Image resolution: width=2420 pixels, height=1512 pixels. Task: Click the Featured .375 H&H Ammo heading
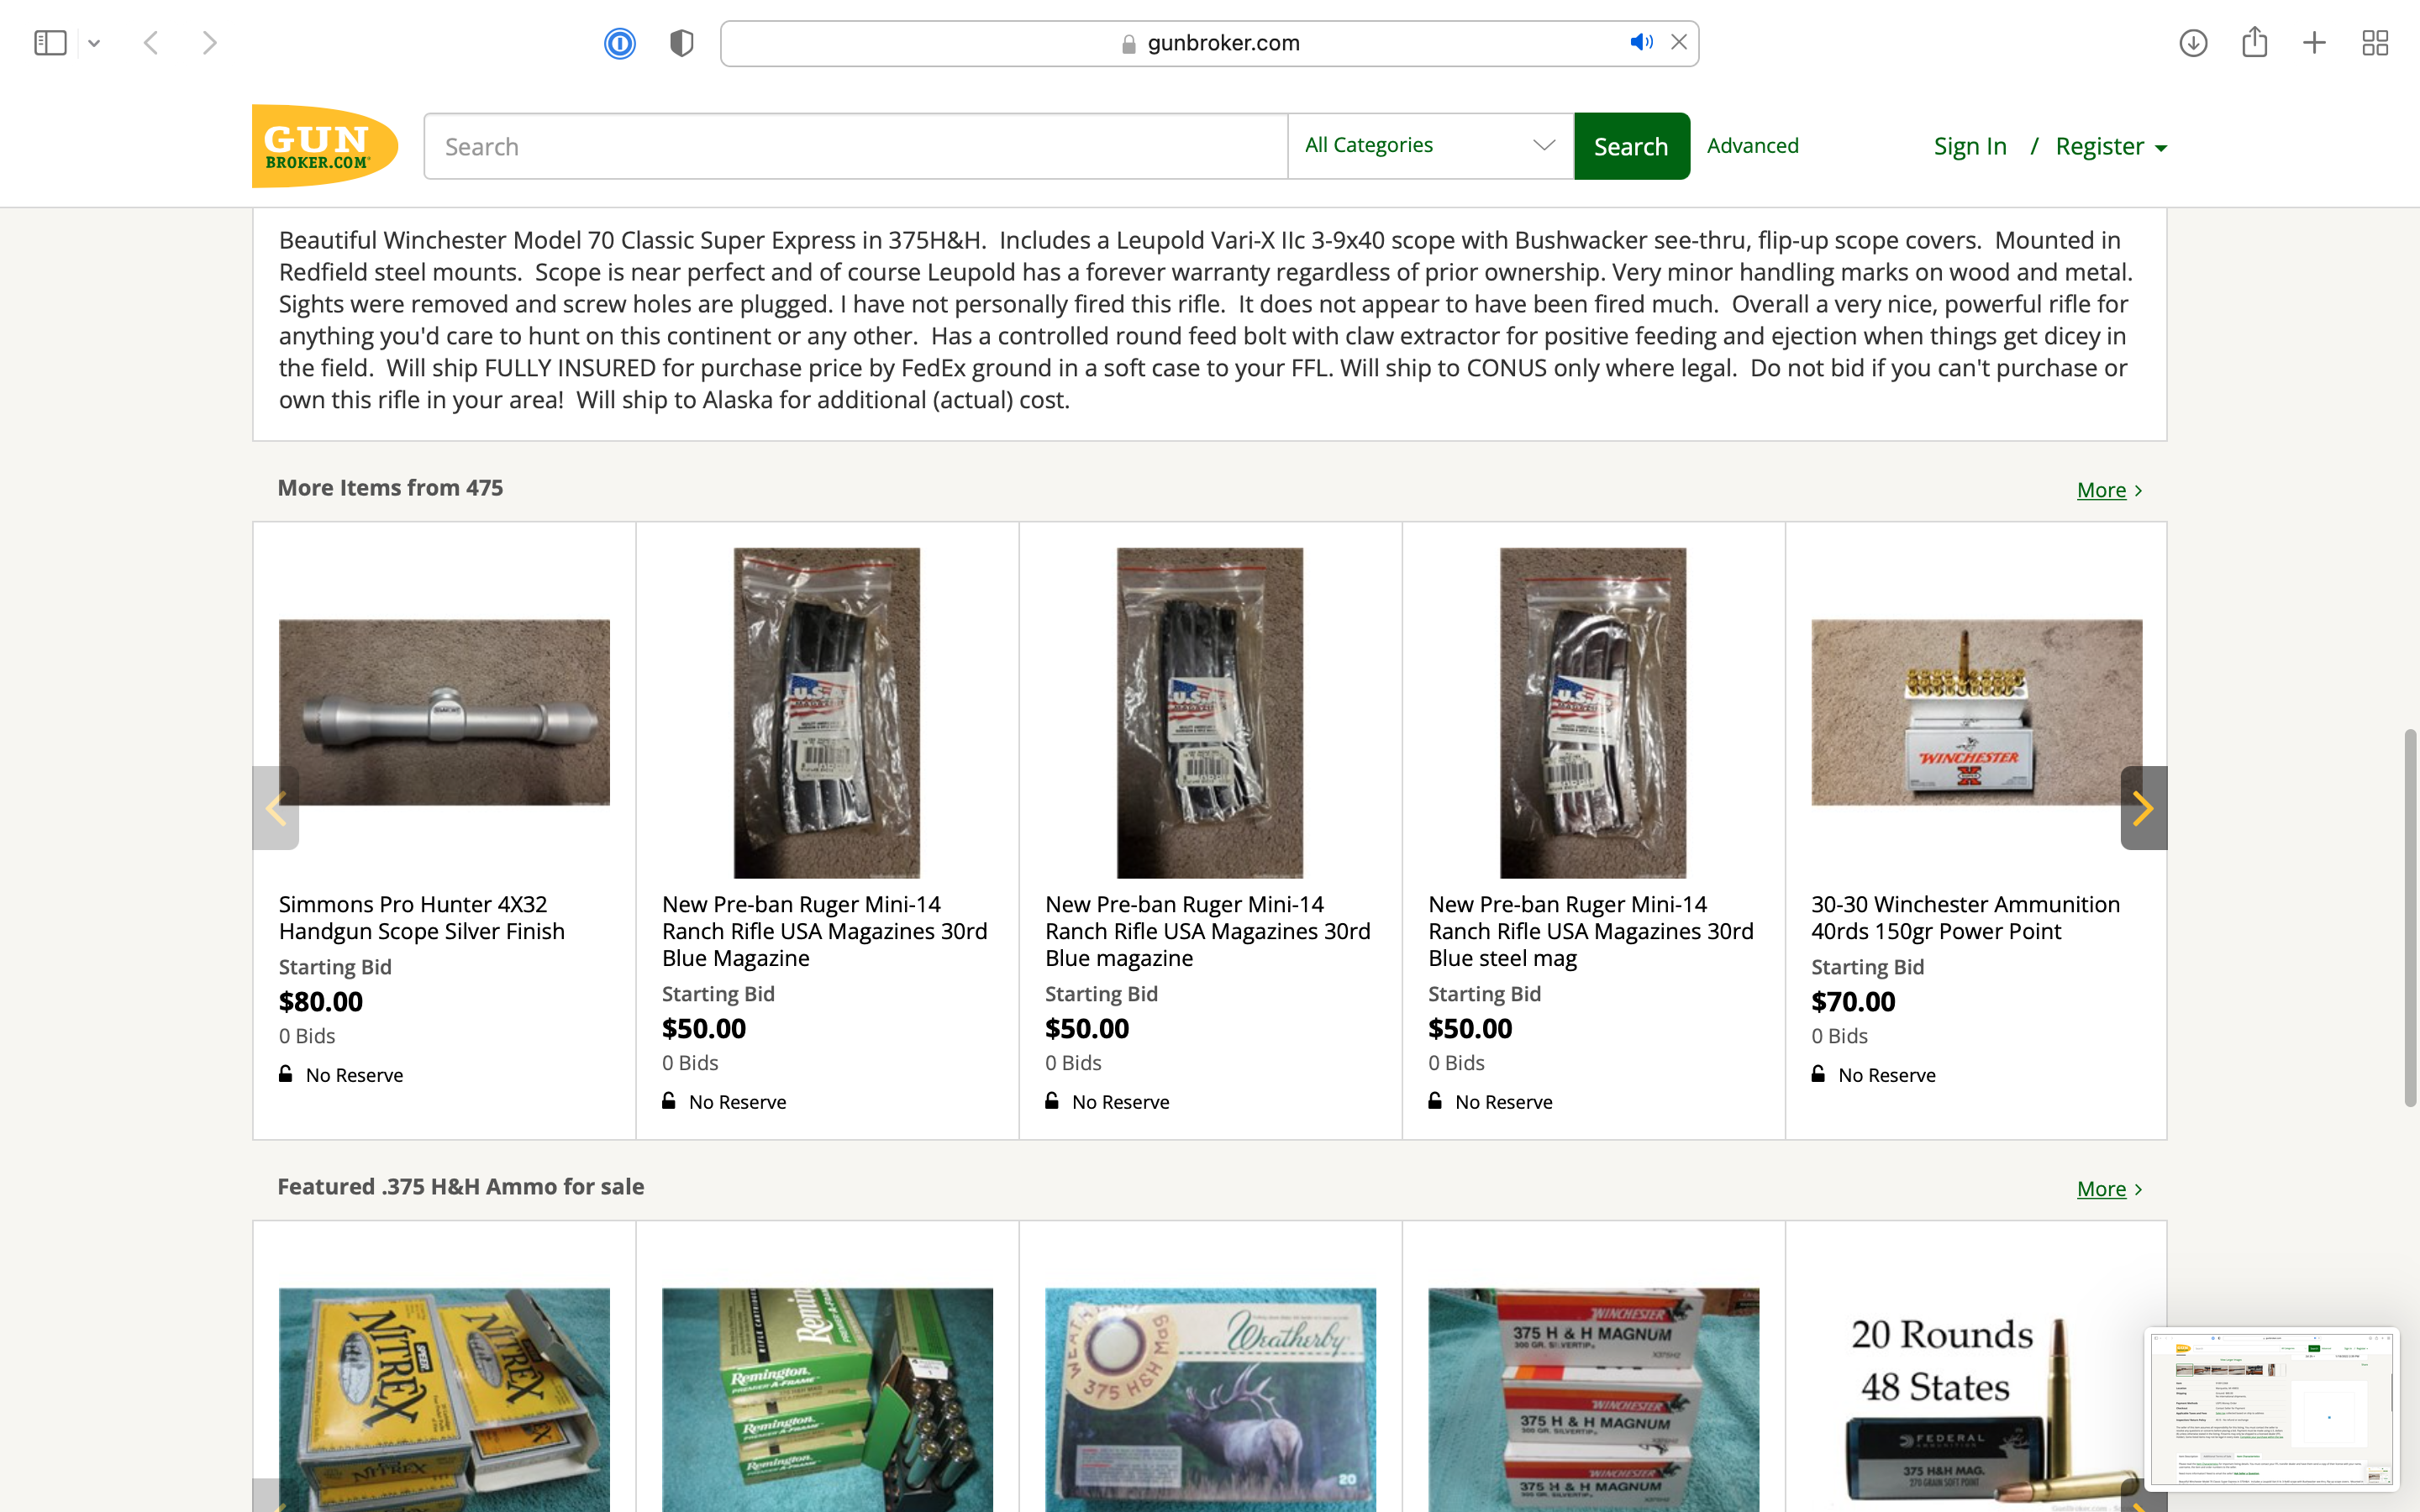pos(460,1187)
